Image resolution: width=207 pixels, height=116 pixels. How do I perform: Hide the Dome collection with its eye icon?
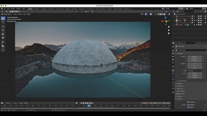(x=197, y=21)
